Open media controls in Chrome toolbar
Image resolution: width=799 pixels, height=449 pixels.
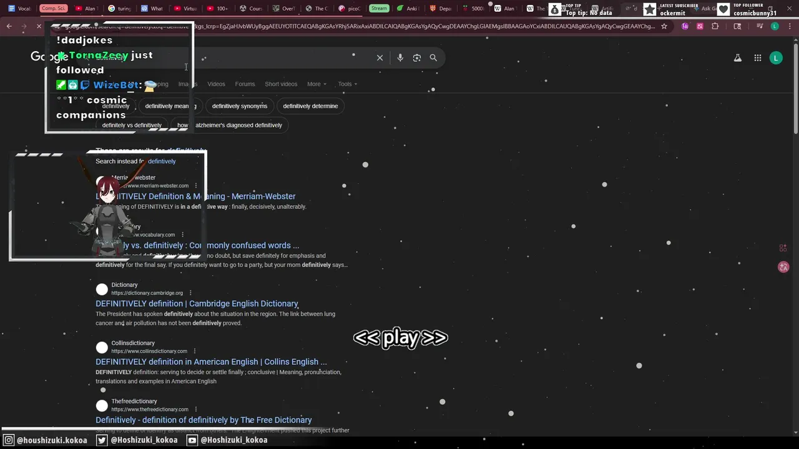[760, 26]
